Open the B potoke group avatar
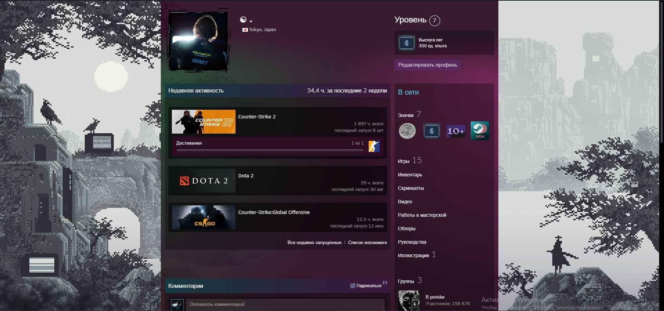The height and width of the screenshot is (311, 664). [x=409, y=300]
